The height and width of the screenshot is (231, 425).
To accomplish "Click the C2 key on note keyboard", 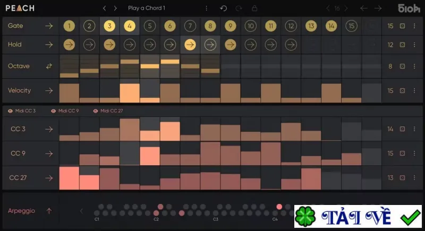I will point(156,213).
